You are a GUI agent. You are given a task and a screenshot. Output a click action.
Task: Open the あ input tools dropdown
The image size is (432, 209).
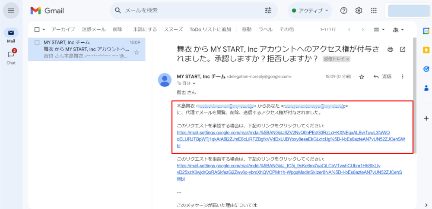(399, 29)
